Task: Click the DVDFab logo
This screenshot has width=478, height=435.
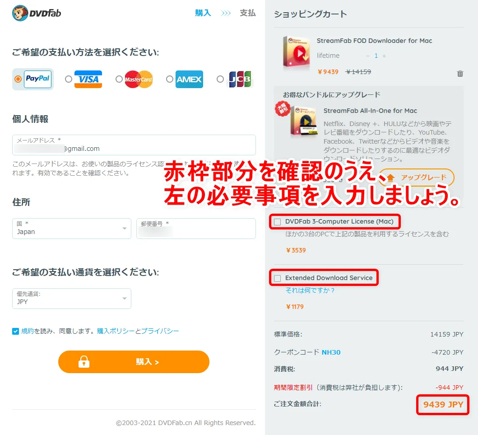Action: pos(37,13)
